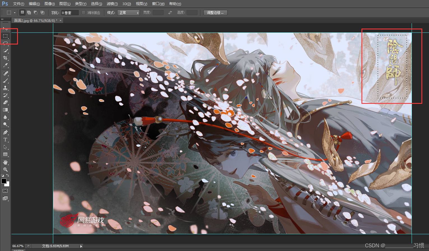
Task: Open the 类型(Y) menu
Action: click(x=80, y=4)
